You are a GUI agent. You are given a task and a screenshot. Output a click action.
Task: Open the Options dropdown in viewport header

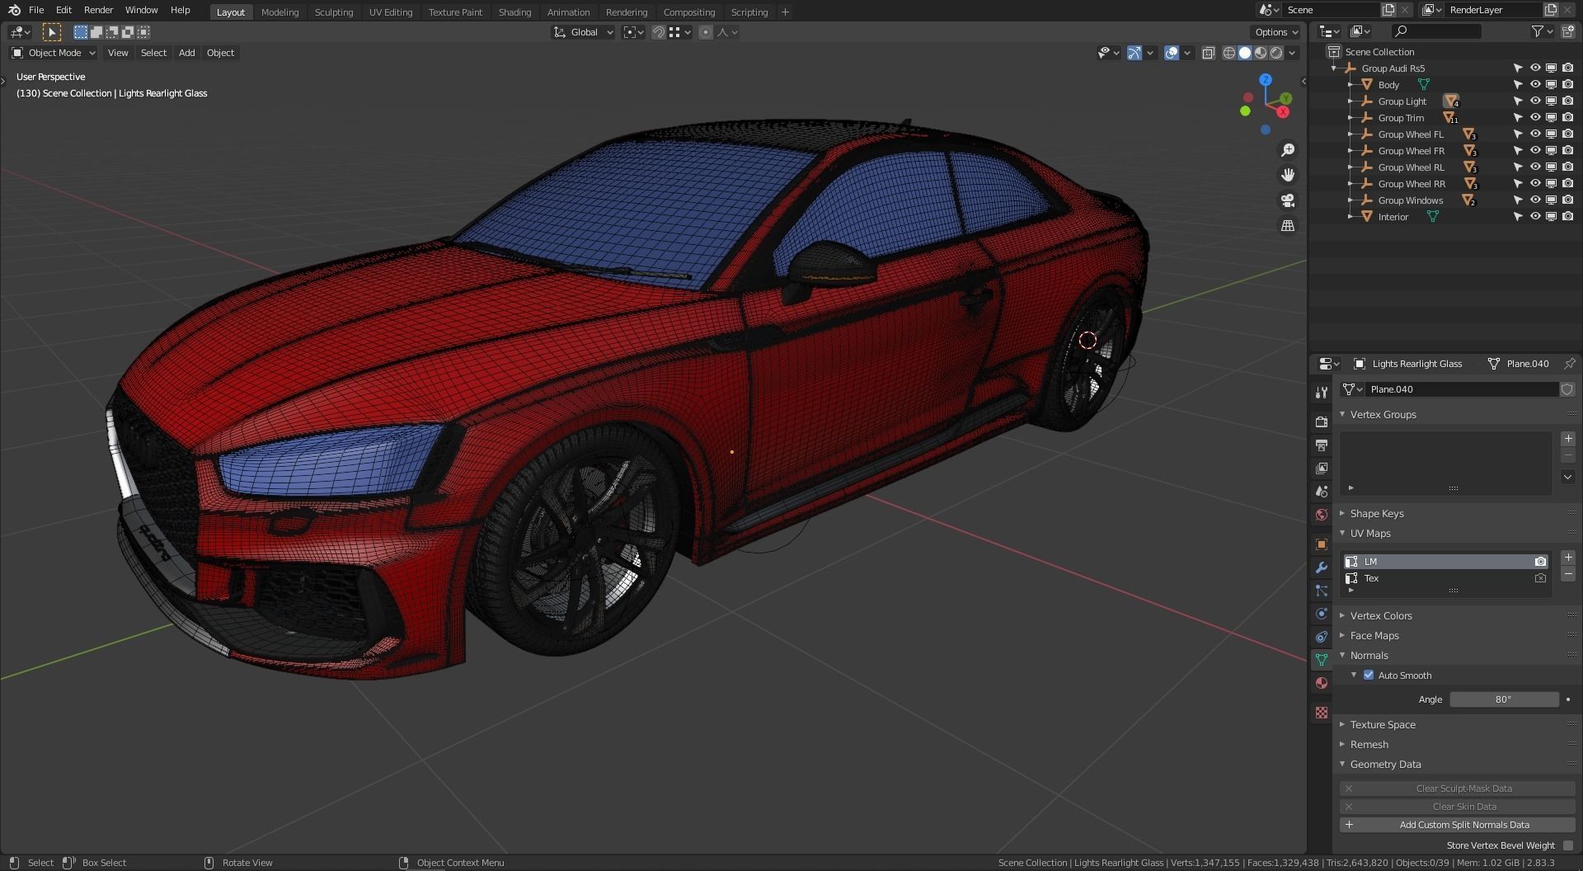pos(1276,32)
